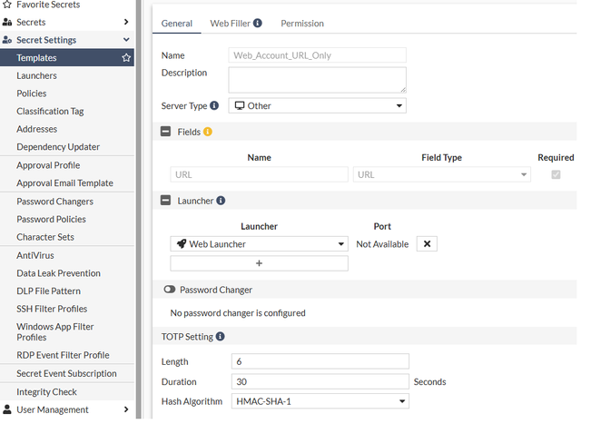Click the TOTP Setting info icon
The width and height of the screenshot is (591, 424).
pyautogui.click(x=221, y=337)
